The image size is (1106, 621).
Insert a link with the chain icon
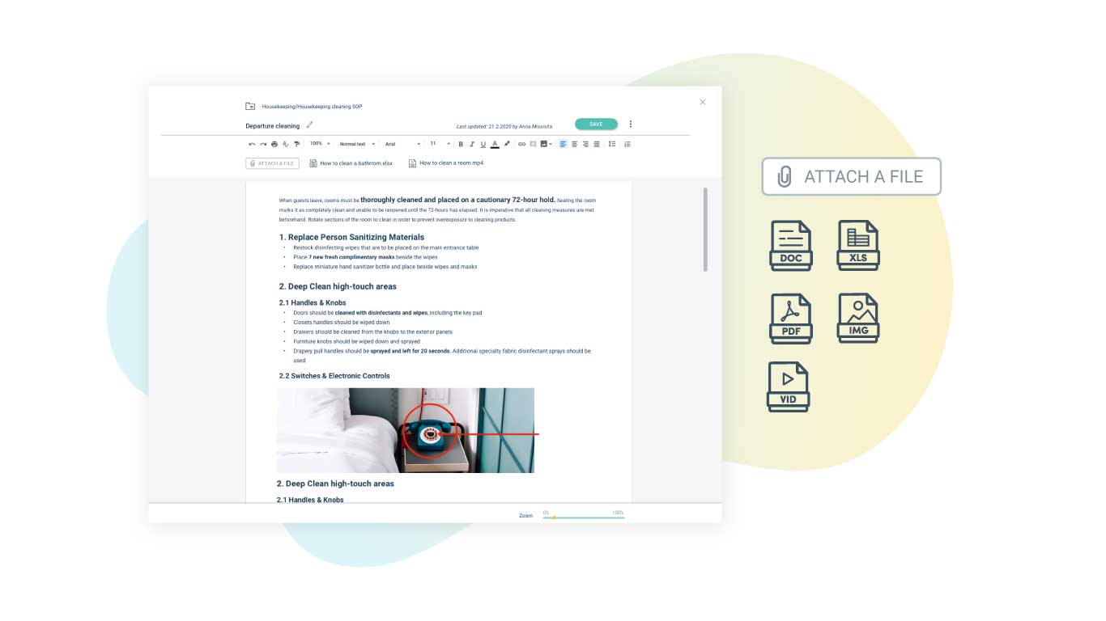(x=521, y=144)
